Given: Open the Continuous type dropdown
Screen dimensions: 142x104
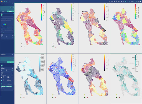Looking at the screenshot, I should click(x=7, y=30).
